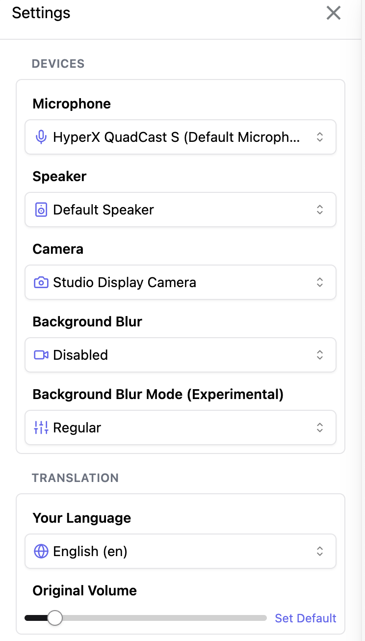Screen dimensions: 365x641
Task: Click the camera icon beside Studio Display Camera
Action: click(x=41, y=282)
